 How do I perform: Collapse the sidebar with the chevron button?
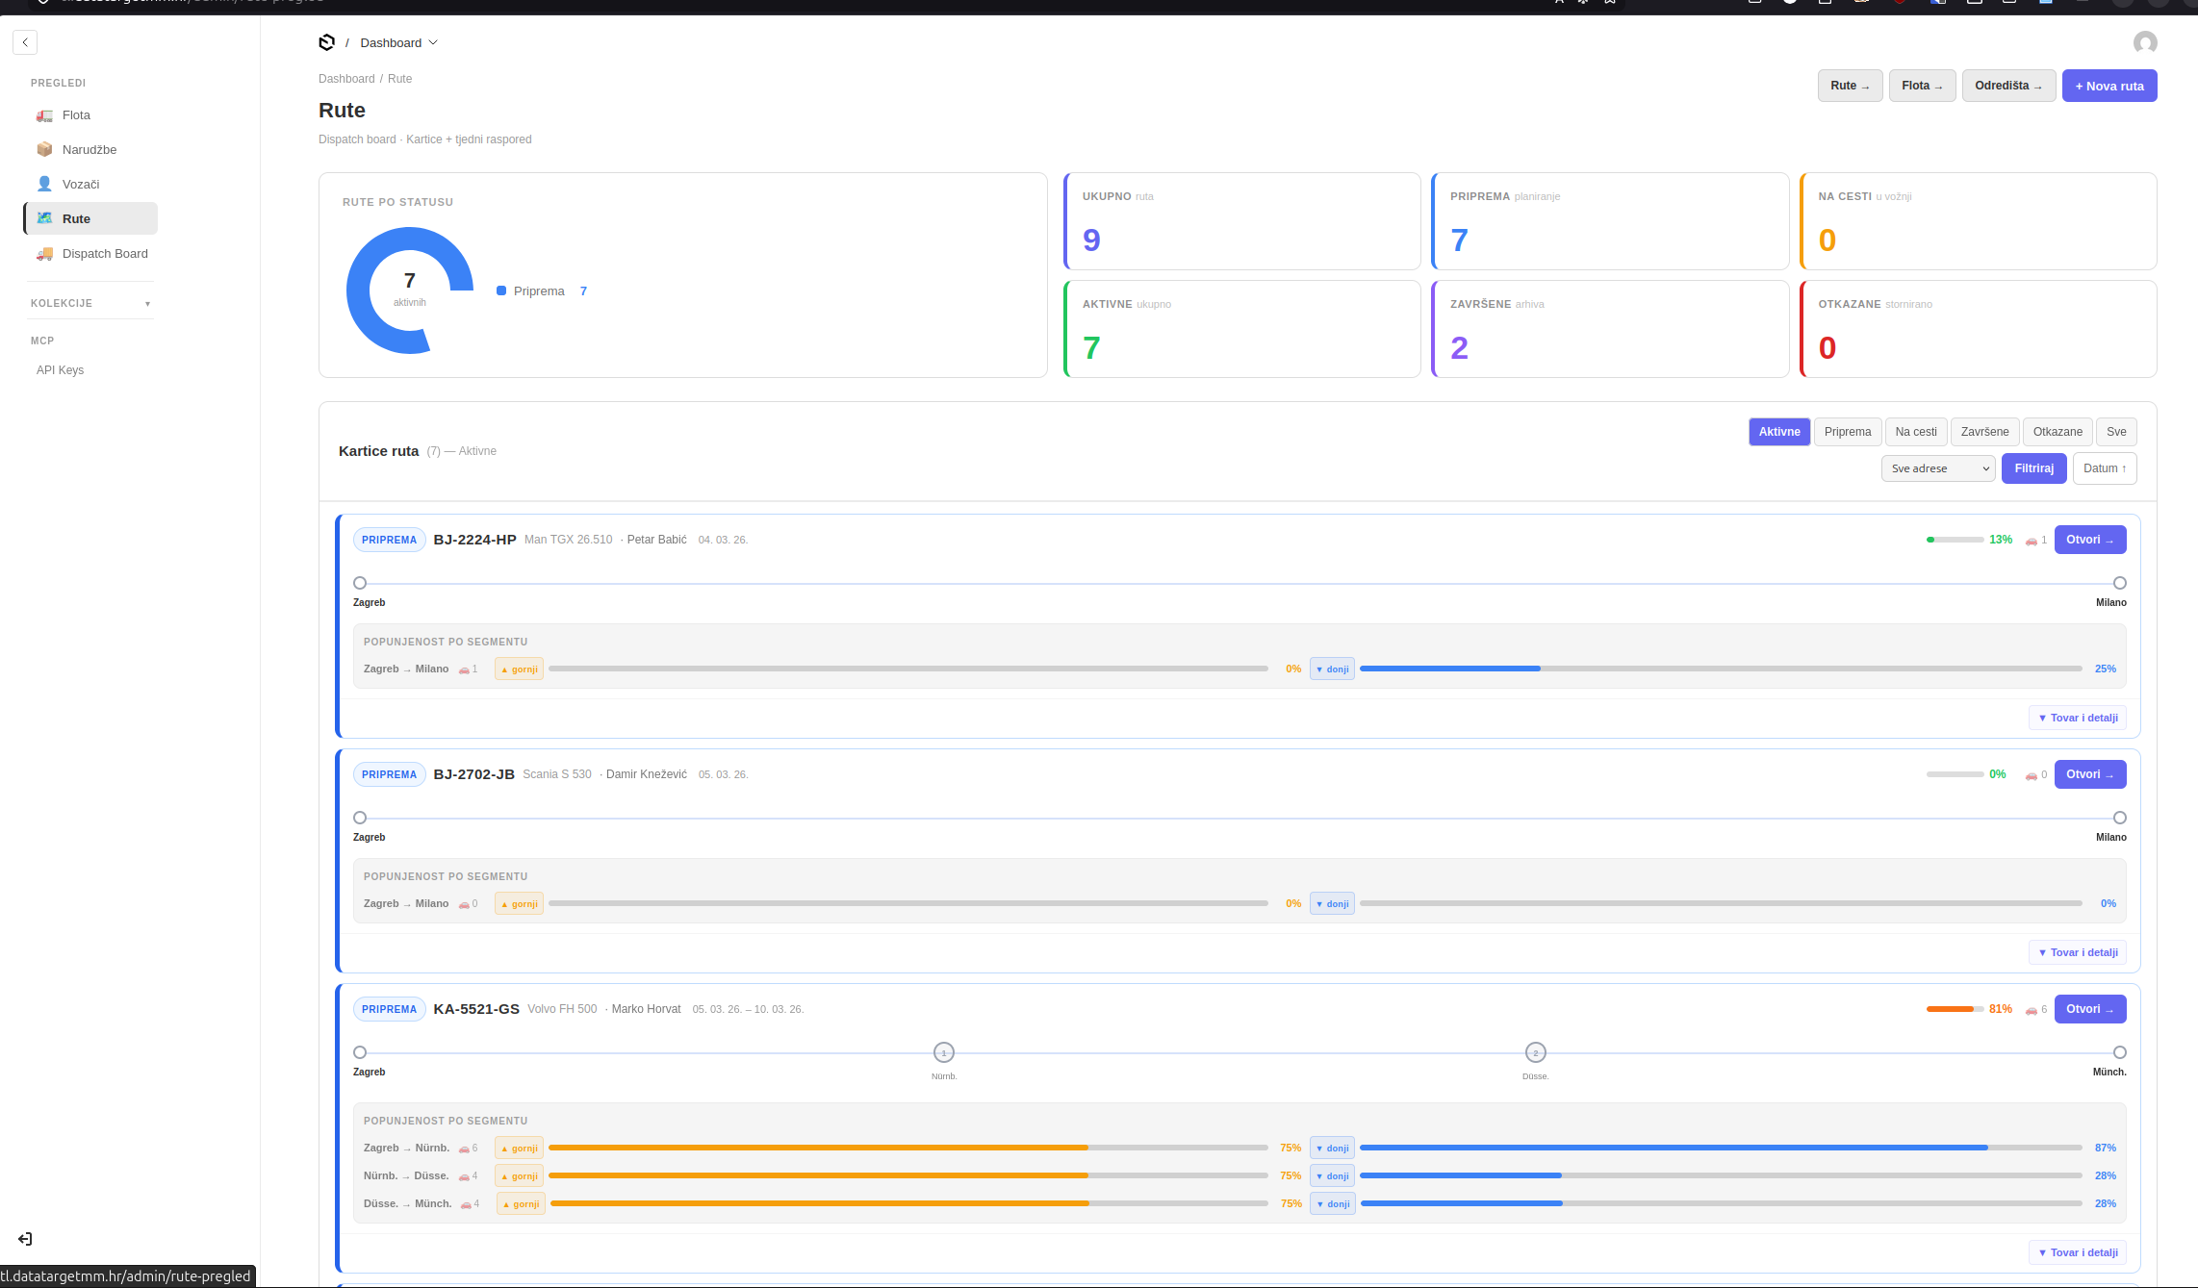25,42
